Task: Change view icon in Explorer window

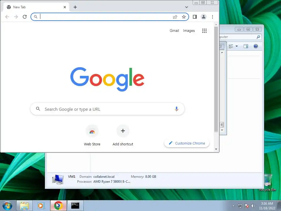Action: 231,46
